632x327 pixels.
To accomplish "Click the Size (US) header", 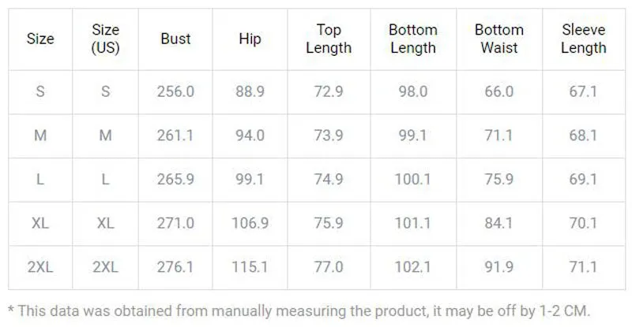I will click(x=105, y=39).
